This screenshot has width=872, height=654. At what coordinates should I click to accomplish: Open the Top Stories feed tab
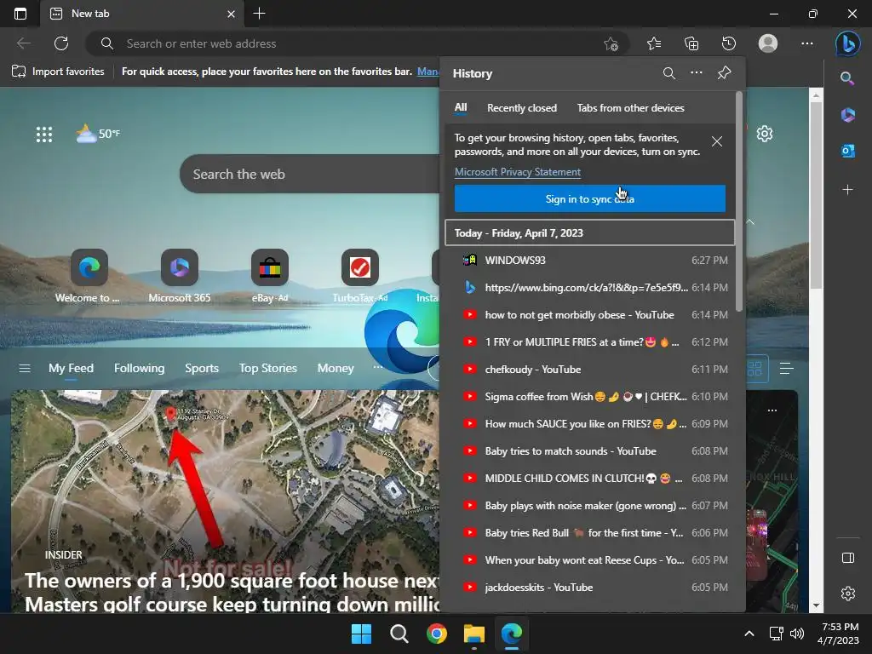click(268, 368)
